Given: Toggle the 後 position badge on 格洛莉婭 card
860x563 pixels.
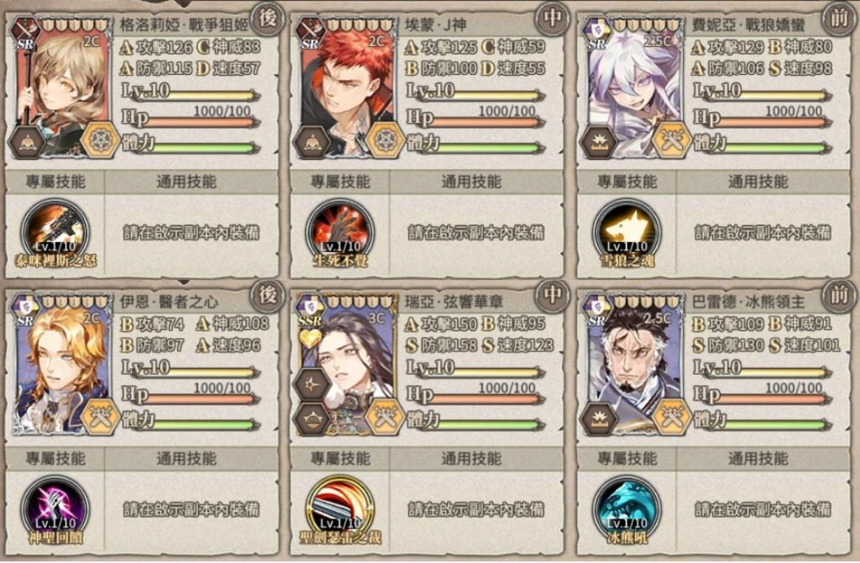Looking at the screenshot, I should pos(267,18).
